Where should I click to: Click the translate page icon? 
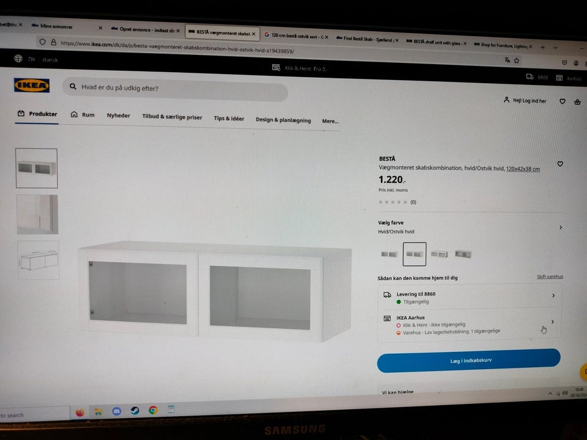tap(508, 60)
